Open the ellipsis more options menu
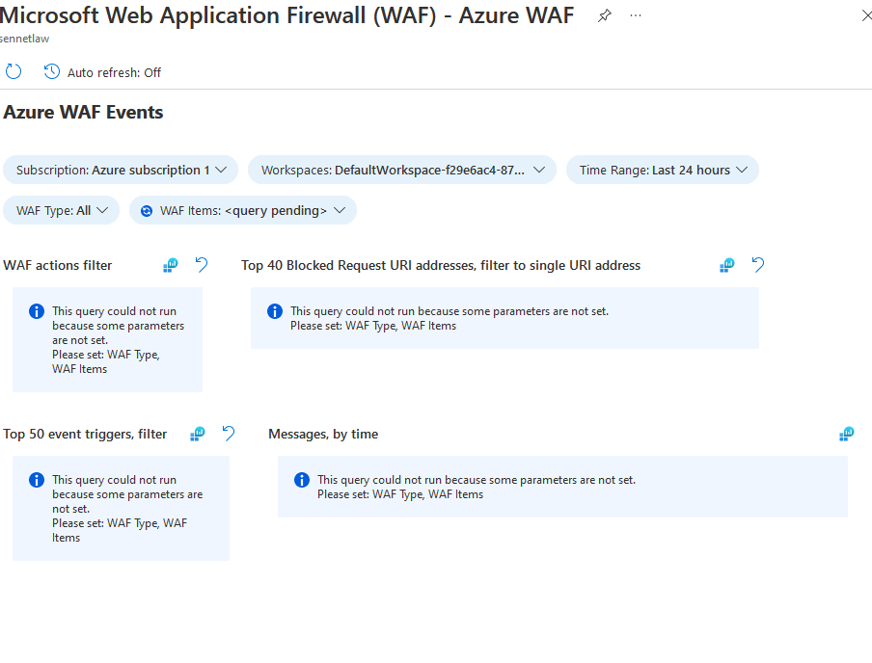This screenshot has height=663, width=872. (x=636, y=15)
